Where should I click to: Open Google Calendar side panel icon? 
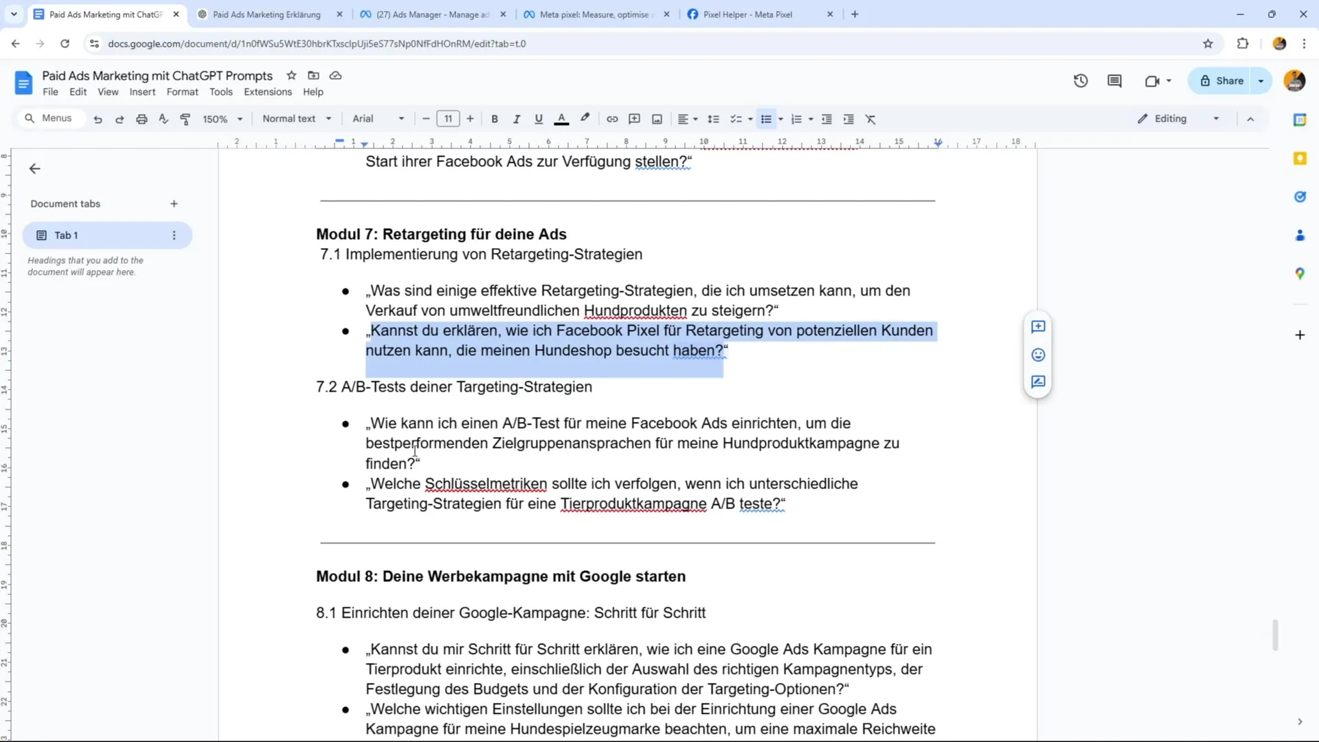[1300, 120]
